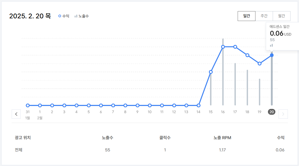Select the revenue point for day 19
This screenshot has width=299, height=166.
[259, 63]
